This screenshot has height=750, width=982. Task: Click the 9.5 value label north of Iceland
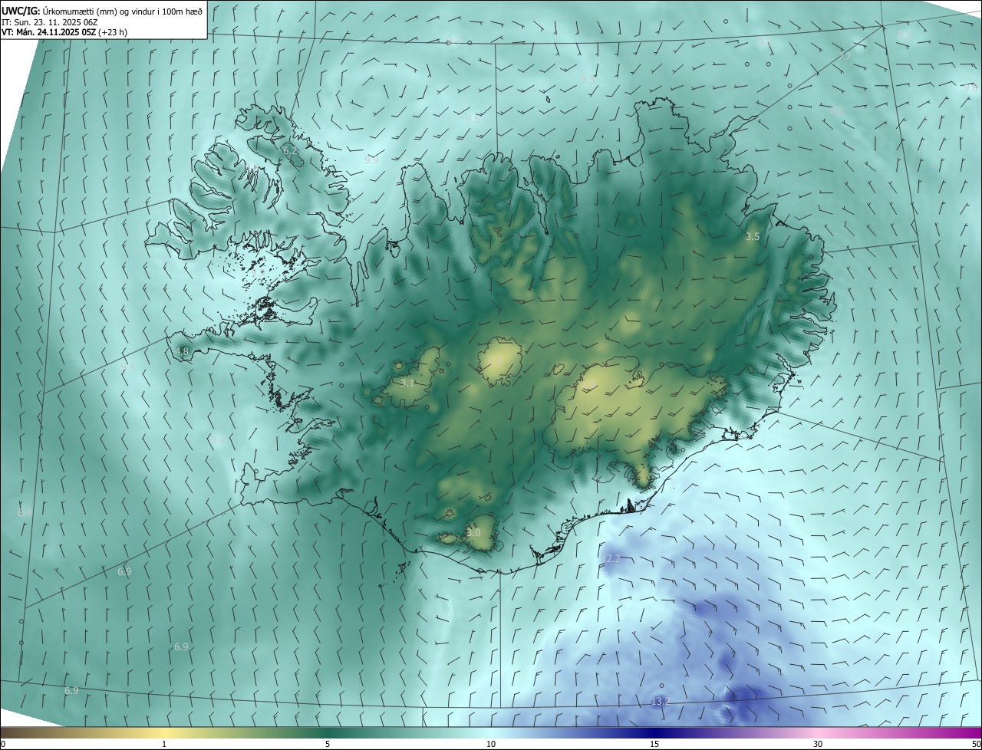473,119
